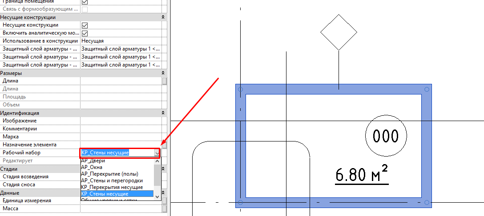Click the Марка value field

click(120, 137)
